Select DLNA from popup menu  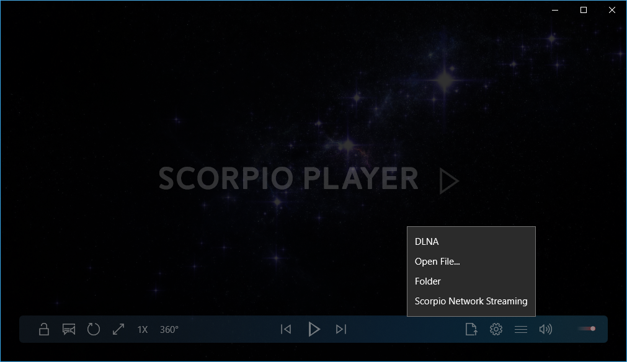[427, 242]
